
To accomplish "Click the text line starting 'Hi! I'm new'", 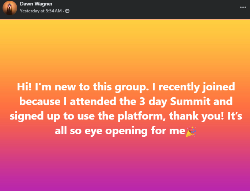I will (x=125, y=88).
